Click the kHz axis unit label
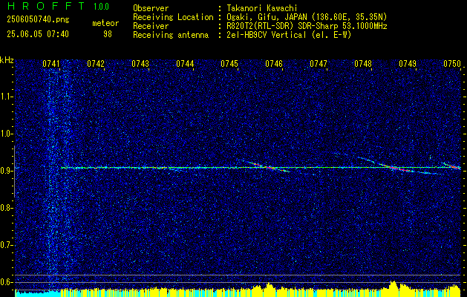This screenshot has height=297, width=467. (x=7, y=60)
